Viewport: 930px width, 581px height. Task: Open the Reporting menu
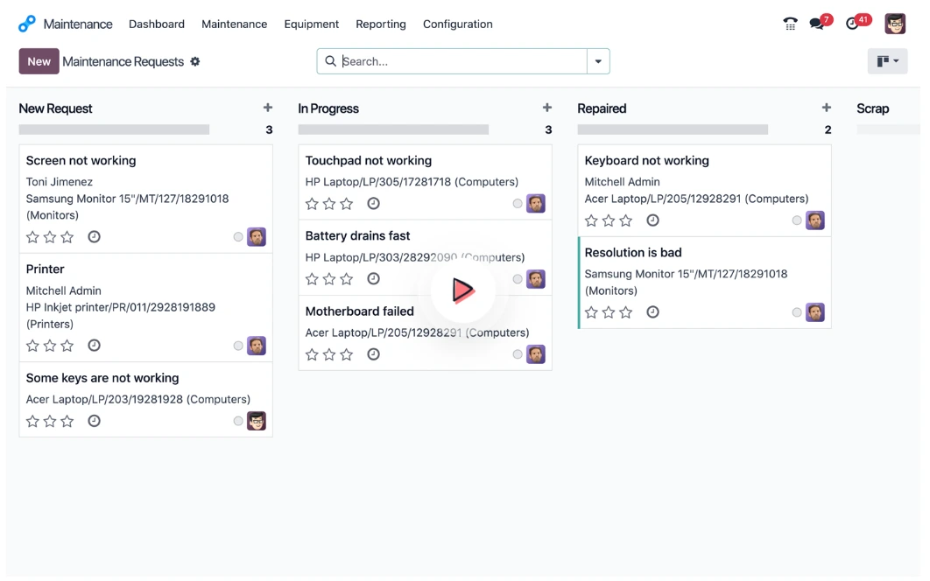point(380,24)
